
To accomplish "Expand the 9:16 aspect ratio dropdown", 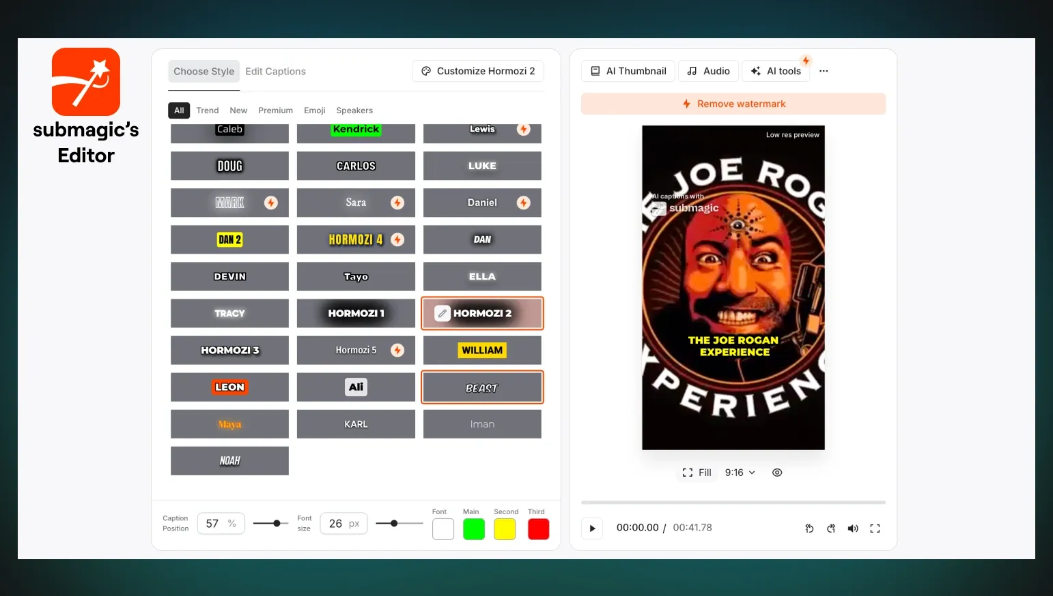I will [740, 473].
